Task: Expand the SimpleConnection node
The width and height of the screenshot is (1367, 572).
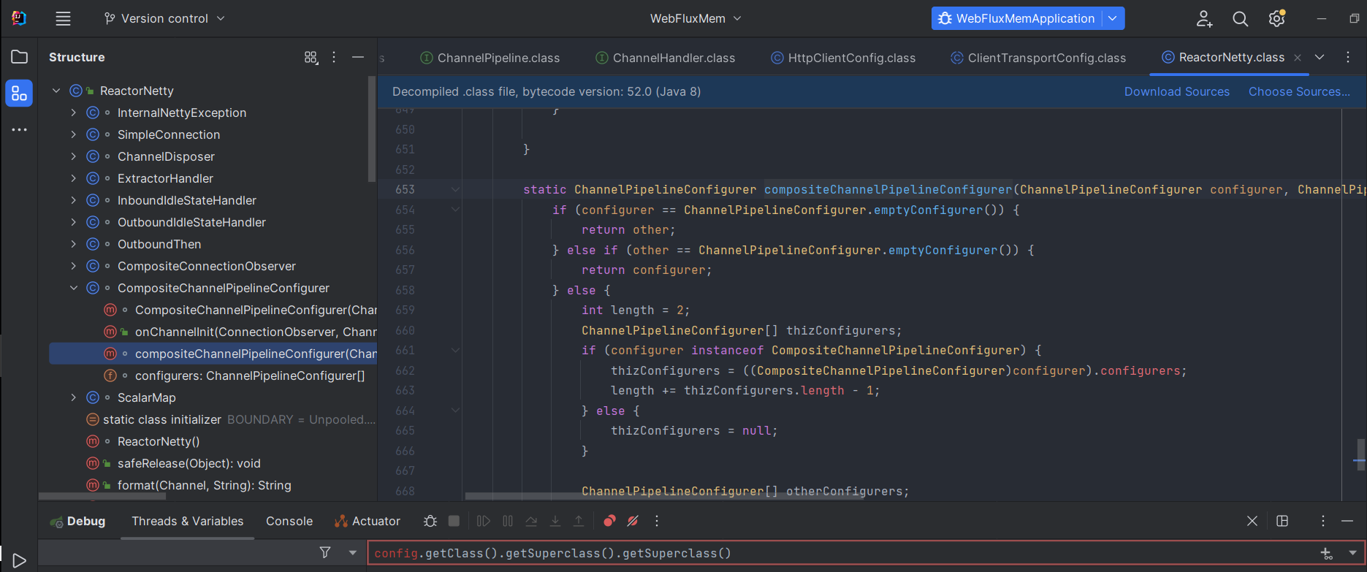Action: click(x=74, y=134)
